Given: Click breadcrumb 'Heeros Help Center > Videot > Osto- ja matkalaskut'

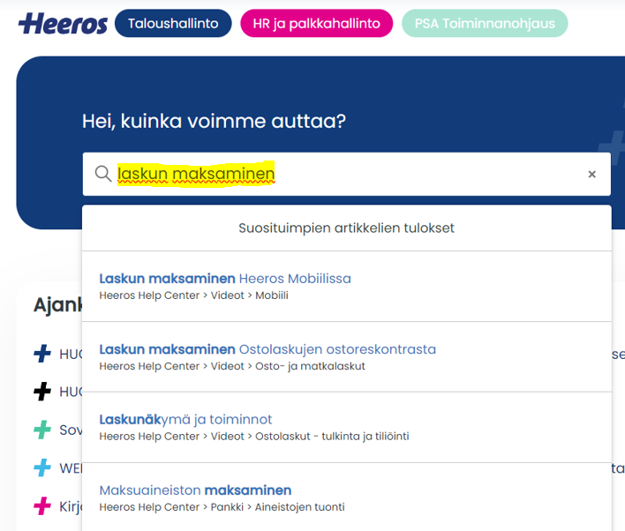Looking at the screenshot, I should 232,366.
